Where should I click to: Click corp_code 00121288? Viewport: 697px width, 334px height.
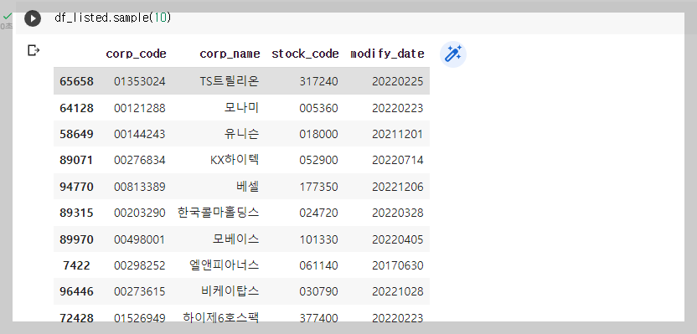coord(140,108)
